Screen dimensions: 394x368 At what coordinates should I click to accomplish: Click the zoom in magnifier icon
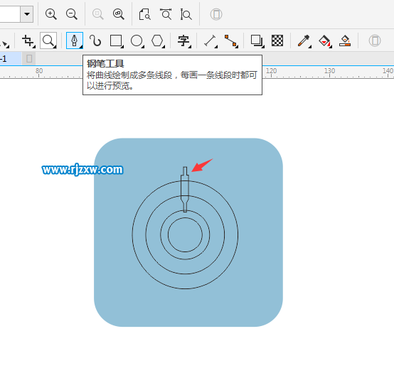coord(50,14)
